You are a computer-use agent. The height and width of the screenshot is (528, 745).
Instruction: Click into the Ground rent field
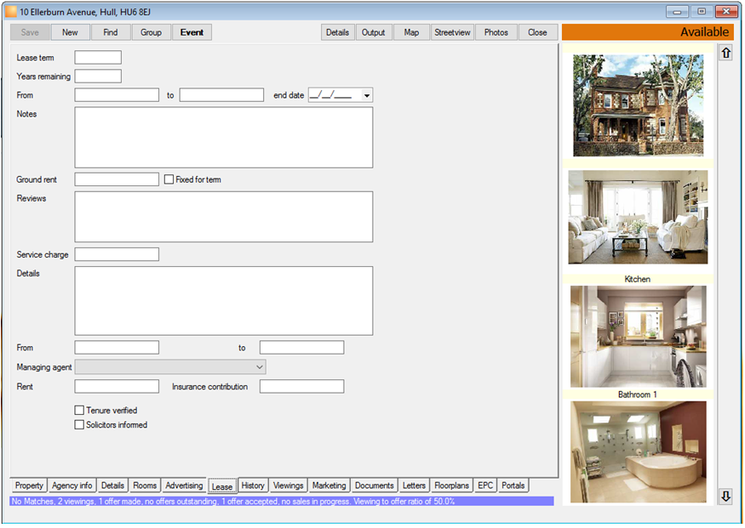117,179
